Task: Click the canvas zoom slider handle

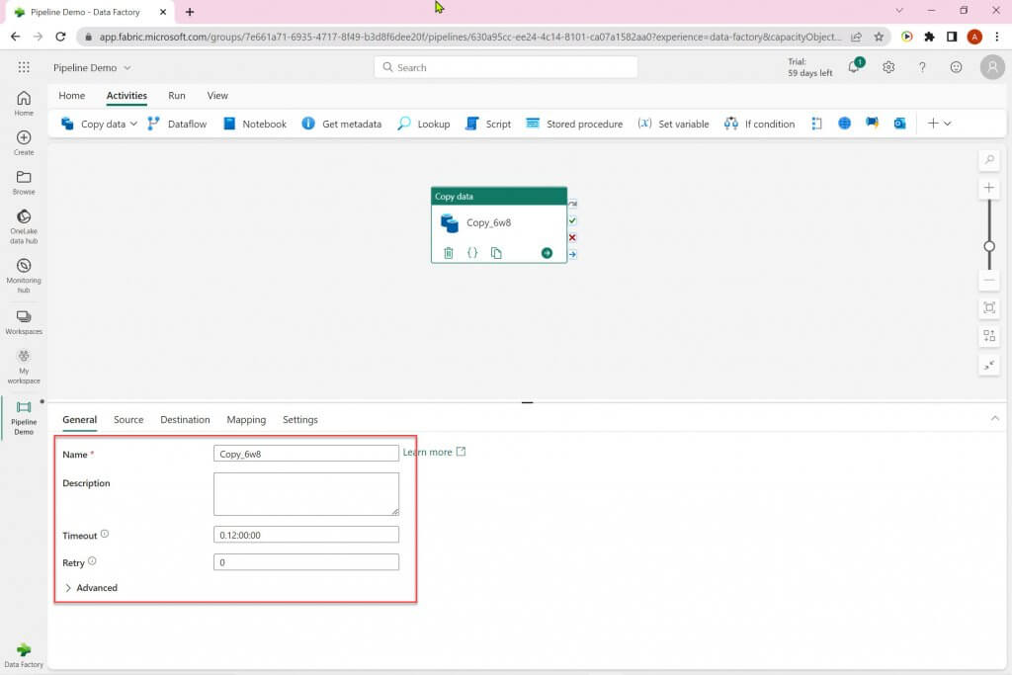Action: [988, 246]
